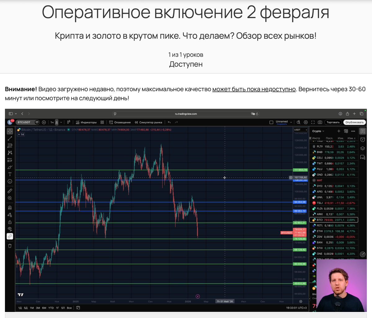Toggle fullscreen mode icon
The image size is (372, 318).
(x=313, y=122)
